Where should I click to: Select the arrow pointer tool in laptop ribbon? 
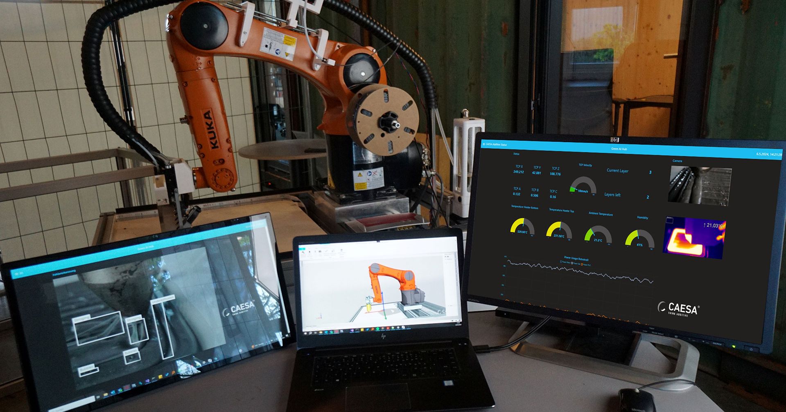pyautogui.click(x=303, y=253)
